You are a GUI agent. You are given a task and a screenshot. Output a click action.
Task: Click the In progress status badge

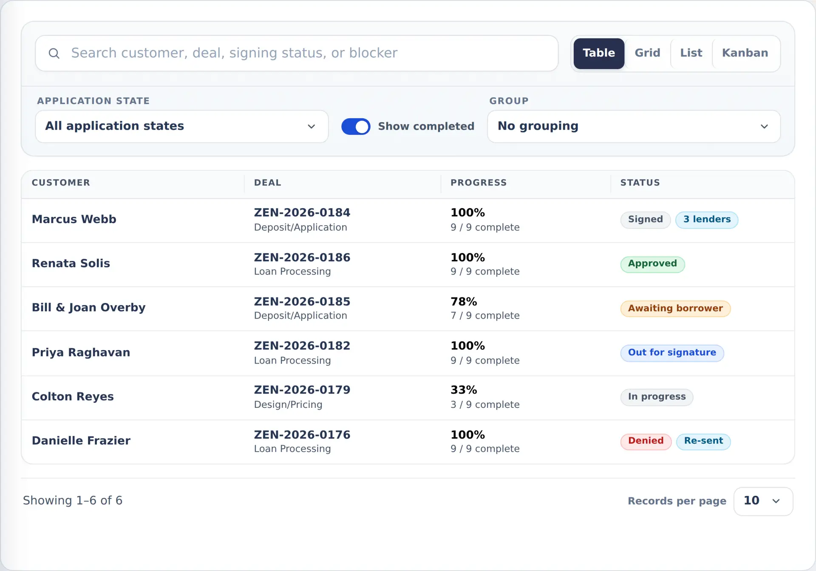[657, 397]
